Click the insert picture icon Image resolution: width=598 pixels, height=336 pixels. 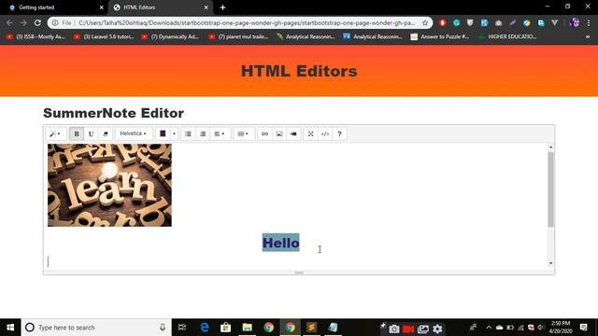(x=279, y=133)
